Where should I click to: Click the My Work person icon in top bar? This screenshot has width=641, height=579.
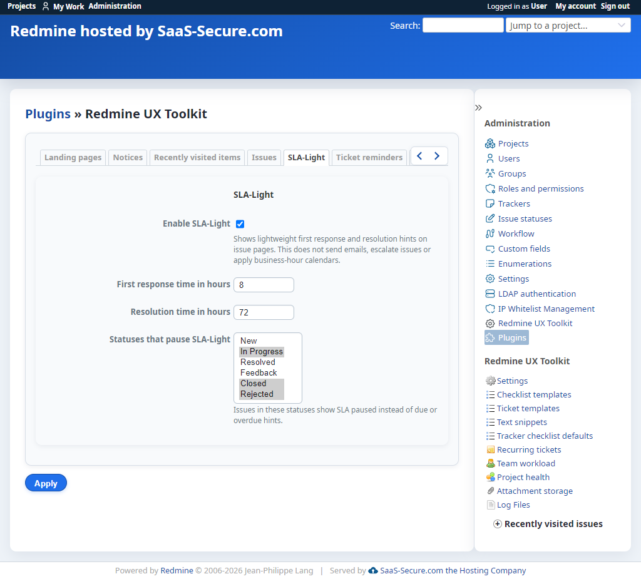pyautogui.click(x=46, y=6)
